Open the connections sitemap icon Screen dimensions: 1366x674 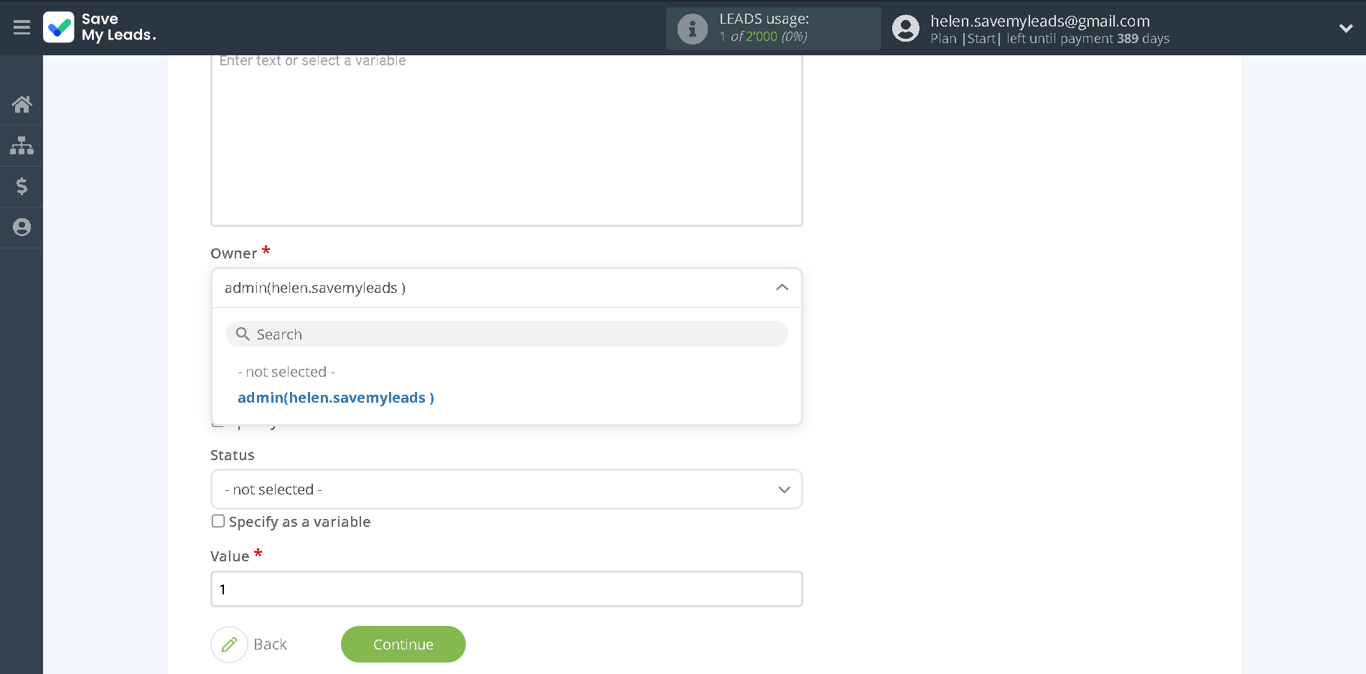[22, 146]
